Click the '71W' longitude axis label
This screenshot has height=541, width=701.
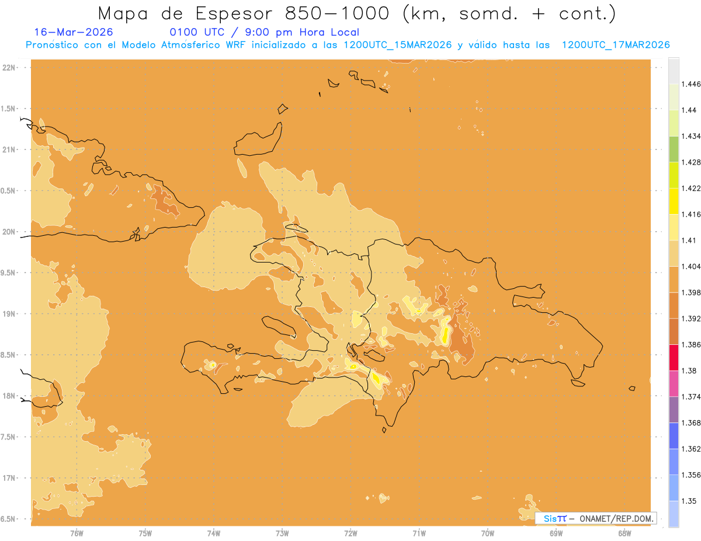(419, 533)
